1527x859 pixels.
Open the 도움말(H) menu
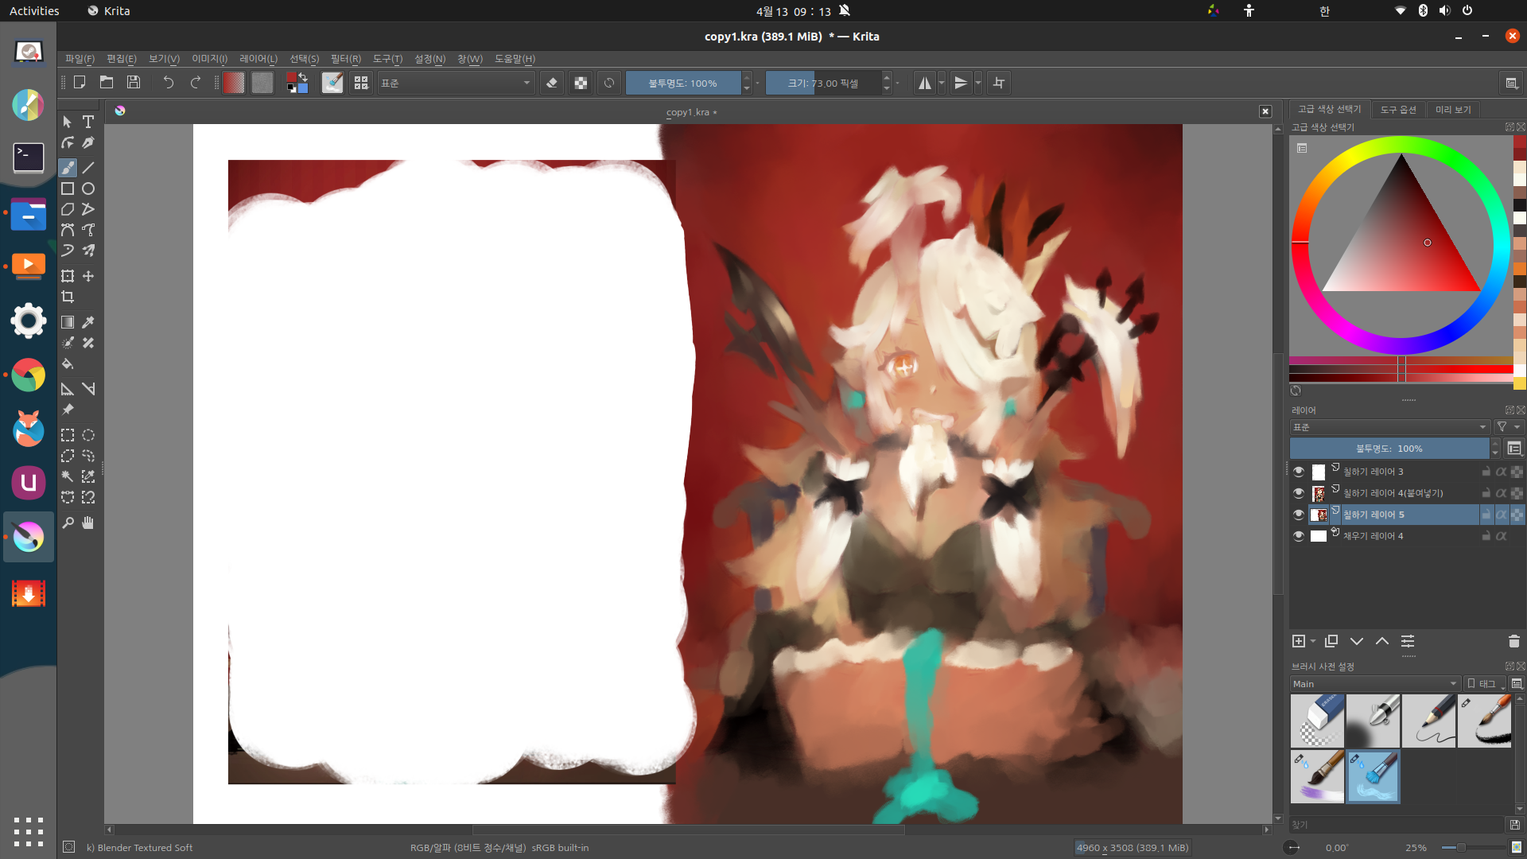(515, 59)
